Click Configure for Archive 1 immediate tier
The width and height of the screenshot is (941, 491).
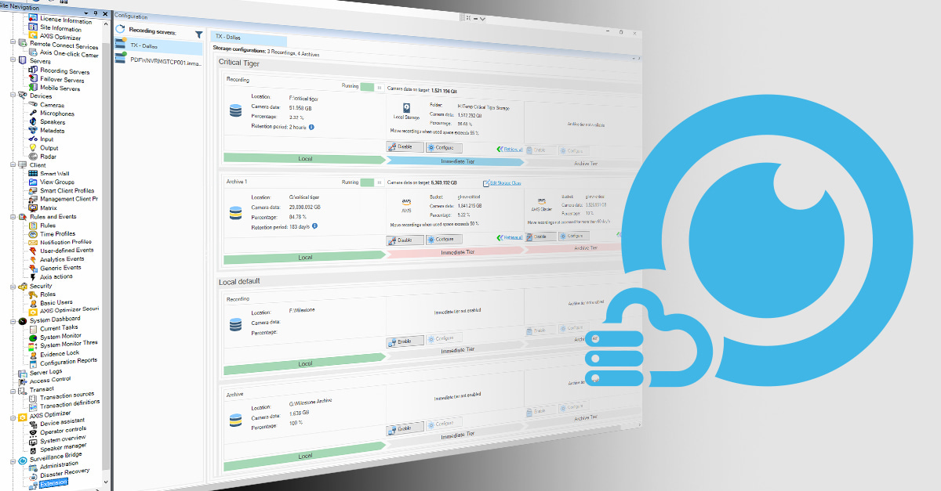tap(444, 240)
